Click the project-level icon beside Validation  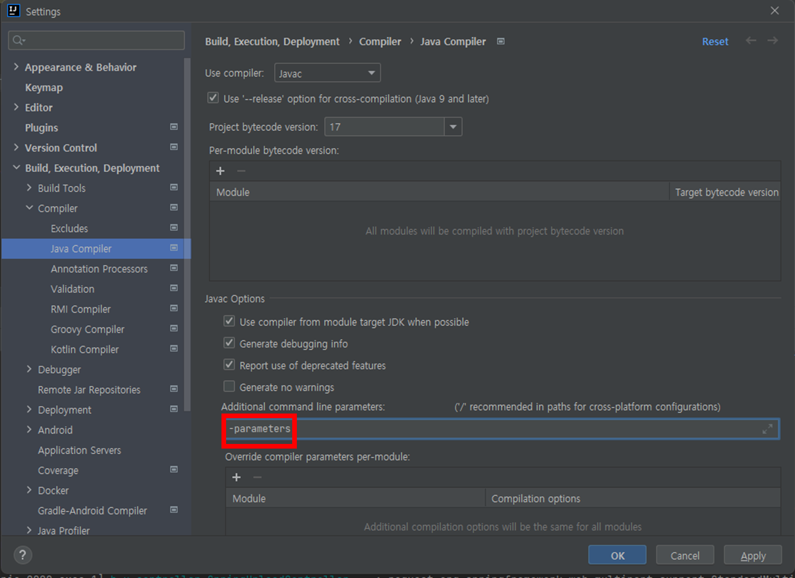tap(174, 288)
